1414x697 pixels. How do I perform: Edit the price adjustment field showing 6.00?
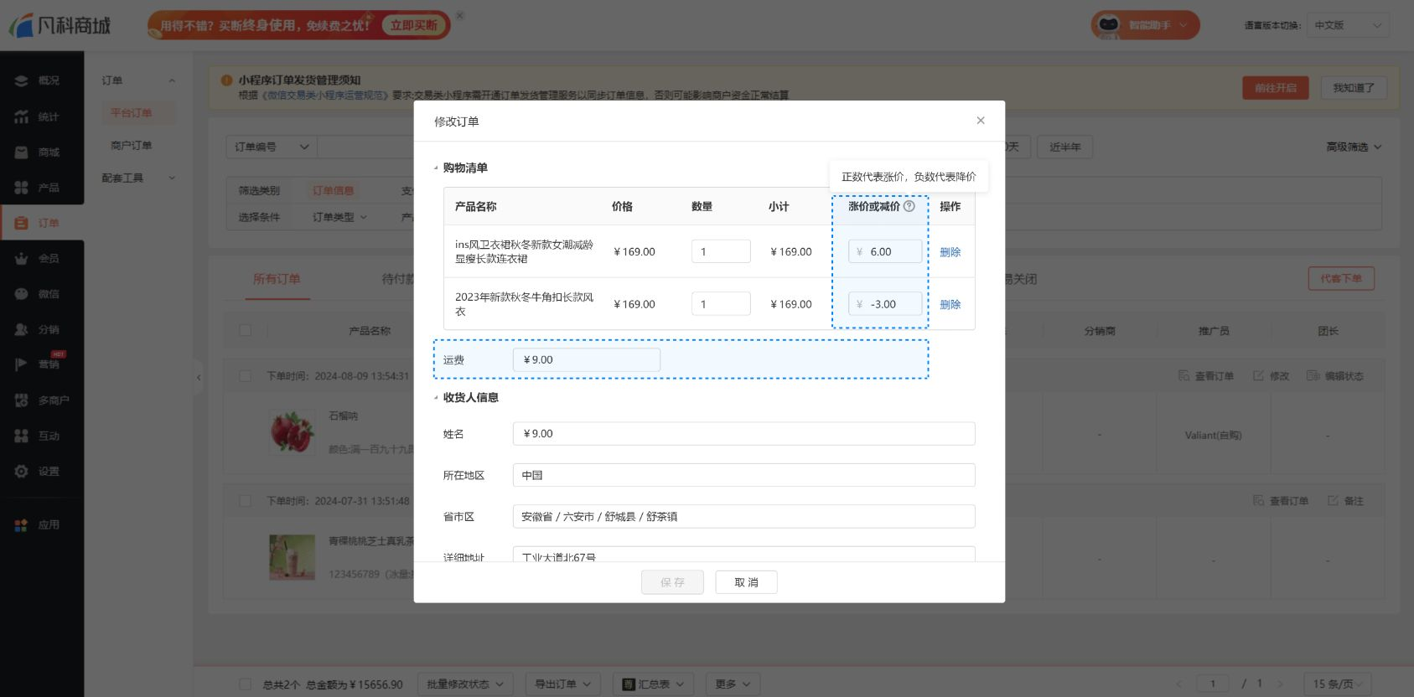pyautogui.click(x=884, y=251)
